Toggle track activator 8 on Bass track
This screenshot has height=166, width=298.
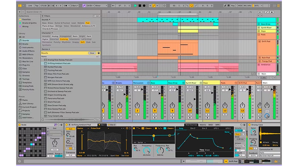tap(155, 111)
